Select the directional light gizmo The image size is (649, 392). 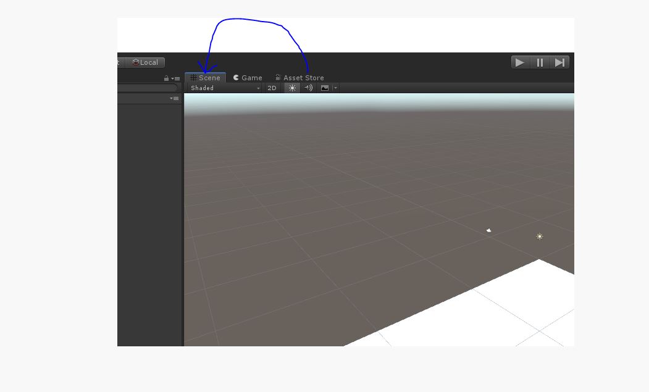pos(539,236)
